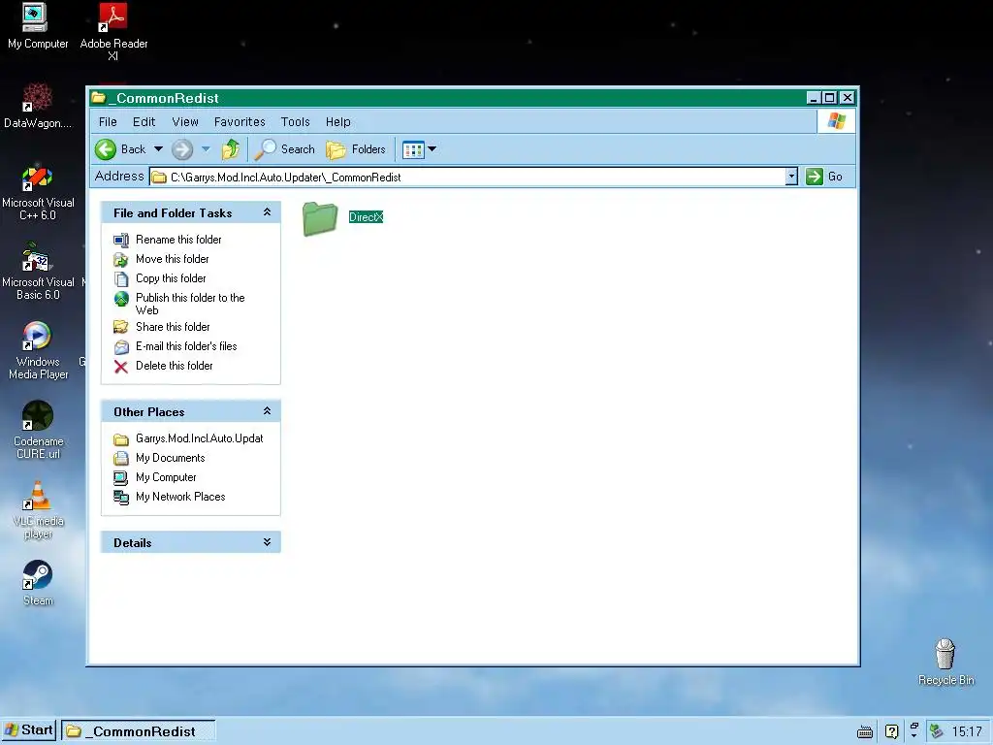This screenshot has width=993, height=745.
Task: Click the help question mark tray icon
Action: click(x=891, y=732)
